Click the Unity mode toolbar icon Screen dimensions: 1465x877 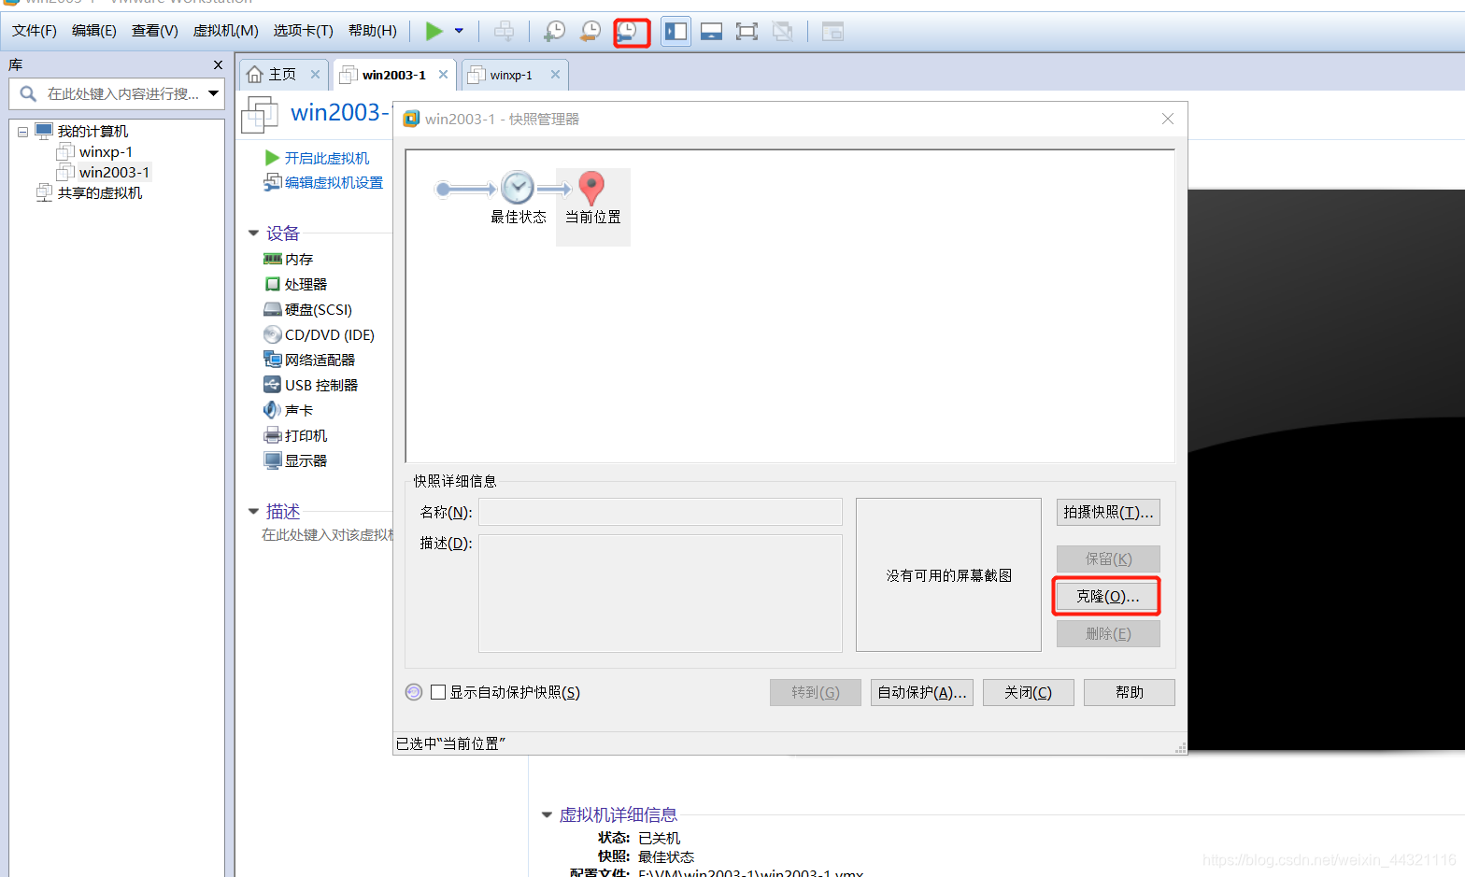[x=782, y=32]
